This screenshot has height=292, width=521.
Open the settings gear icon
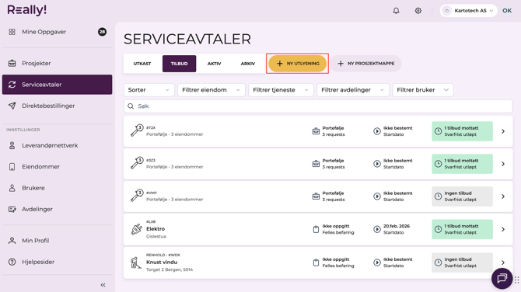click(418, 11)
